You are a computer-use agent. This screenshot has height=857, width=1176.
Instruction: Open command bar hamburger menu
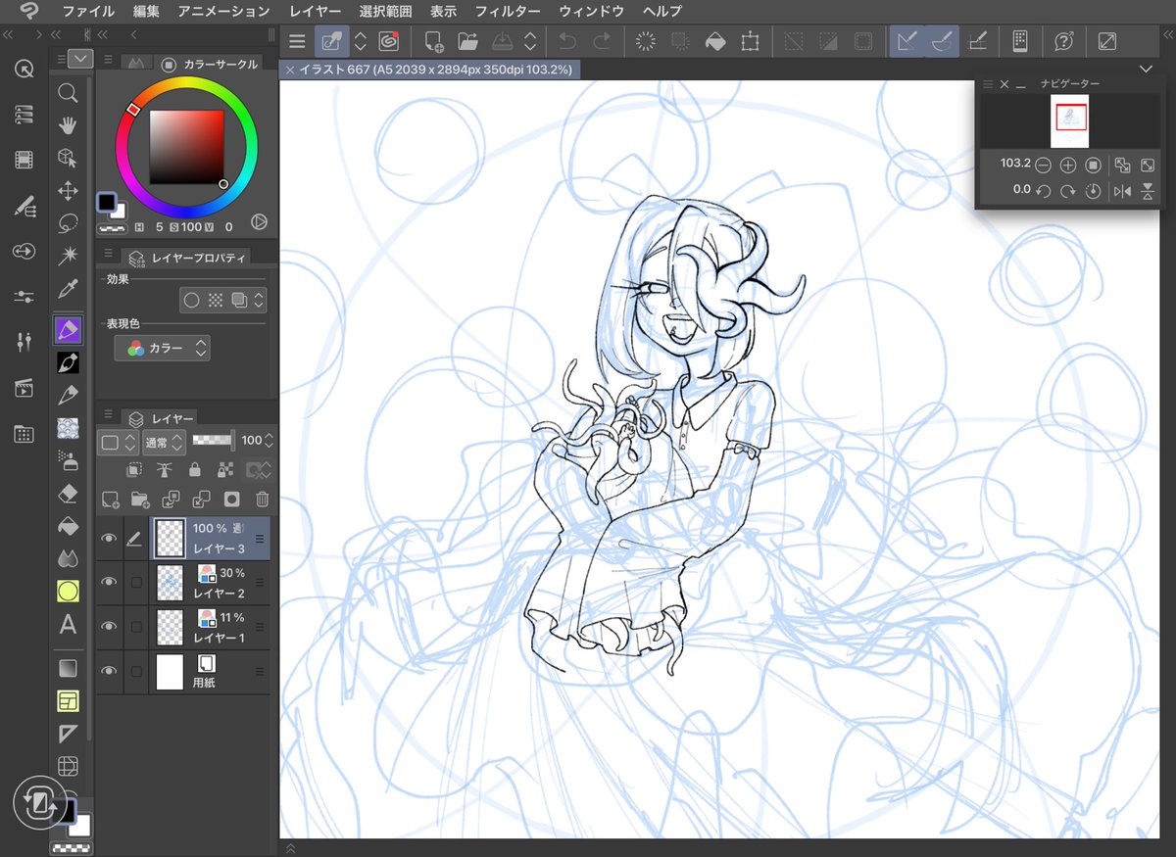pos(297,41)
